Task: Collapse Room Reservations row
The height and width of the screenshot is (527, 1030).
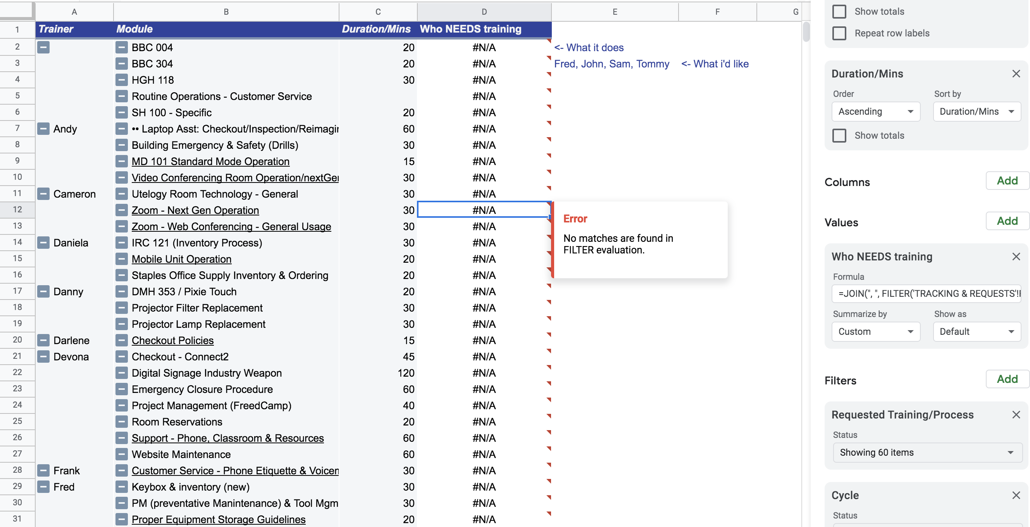Action: coord(122,422)
